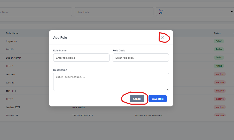Select the leadsss5679 role row
The height and width of the screenshot is (140, 234).
click(x=117, y=107)
